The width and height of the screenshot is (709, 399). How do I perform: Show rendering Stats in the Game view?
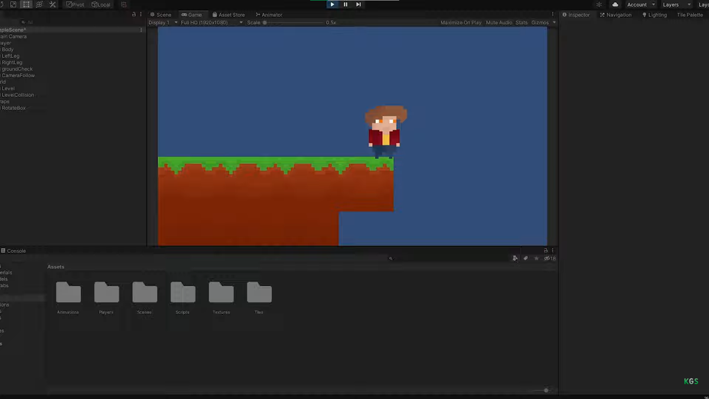pyautogui.click(x=521, y=22)
